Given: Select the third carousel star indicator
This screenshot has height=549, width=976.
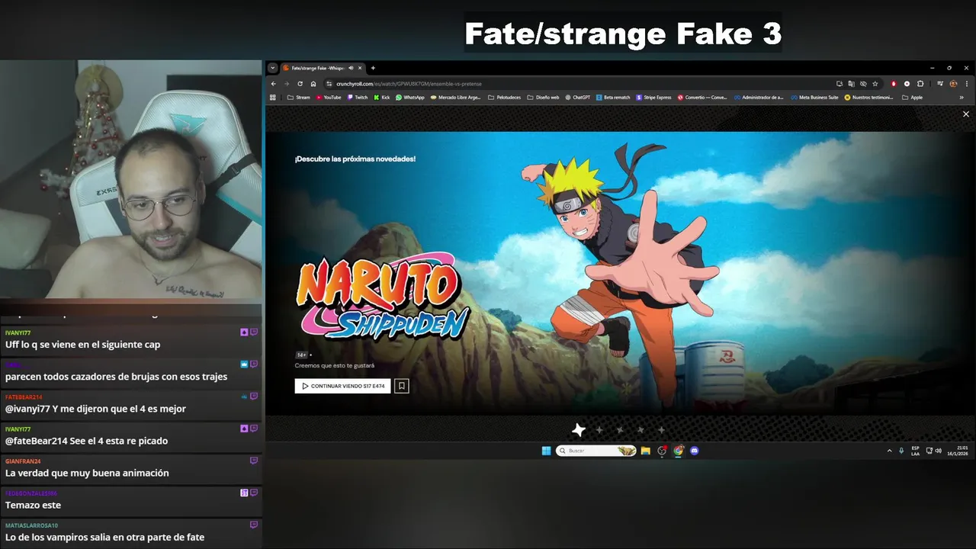Looking at the screenshot, I should (x=620, y=430).
